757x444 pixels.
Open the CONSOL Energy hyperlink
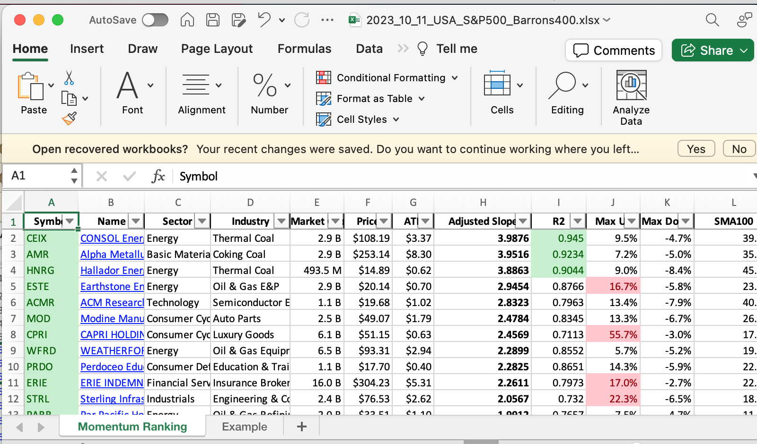(x=112, y=239)
